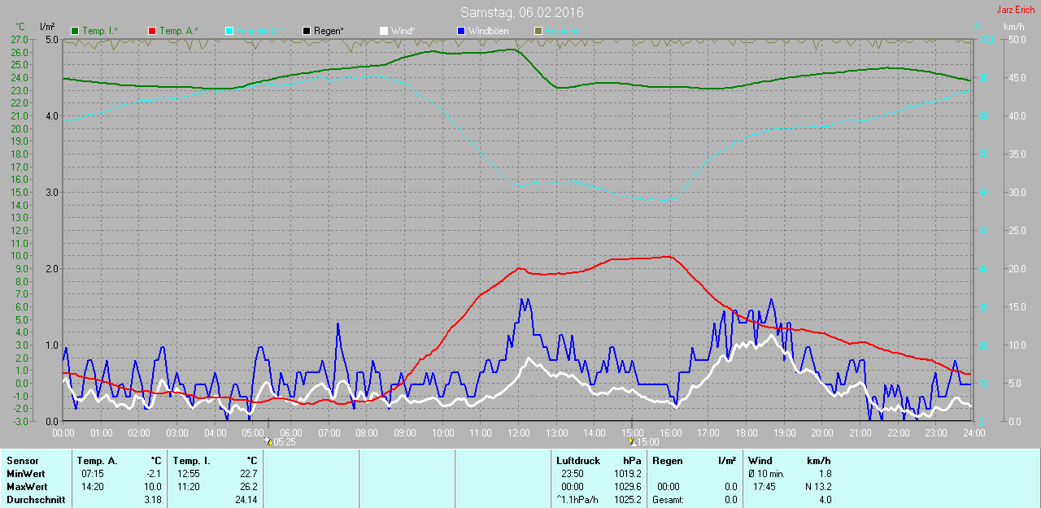The height and width of the screenshot is (508, 1041).
Task: Select the Wind header in the data table
Action: (x=760, y=461)
